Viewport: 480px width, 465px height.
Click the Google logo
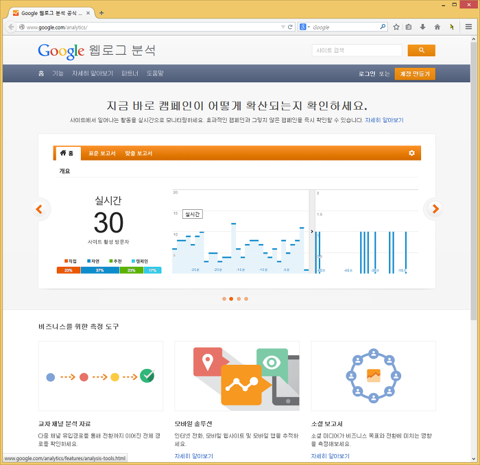[x=61, y=51]
